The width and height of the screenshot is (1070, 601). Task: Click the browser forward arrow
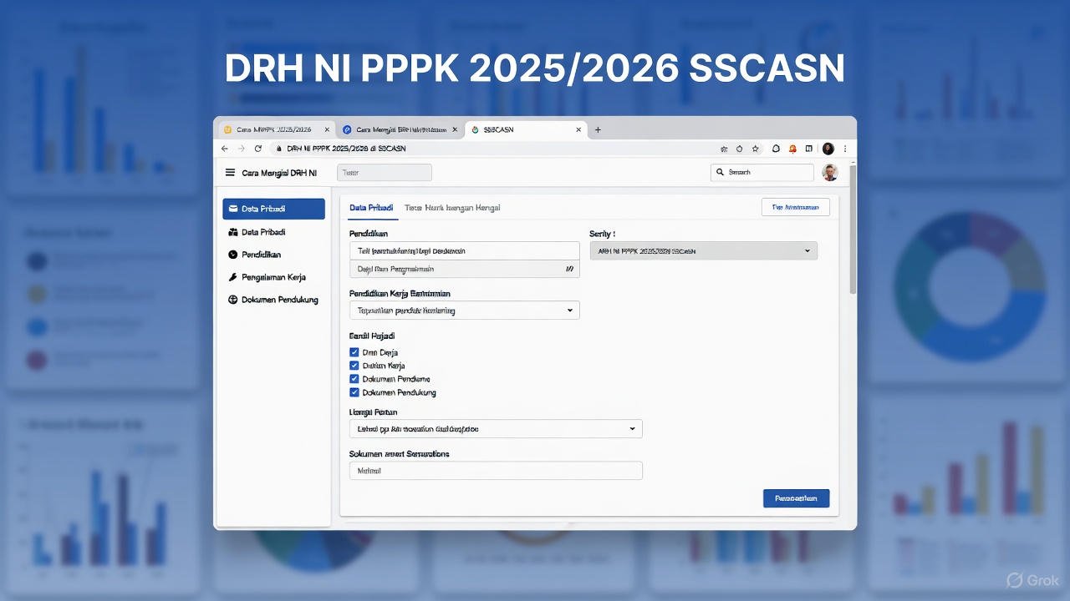[x=242, y=149]
